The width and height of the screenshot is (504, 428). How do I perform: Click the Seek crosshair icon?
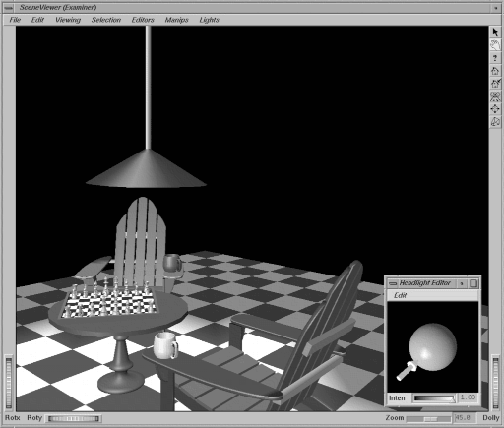pos(495,109)
